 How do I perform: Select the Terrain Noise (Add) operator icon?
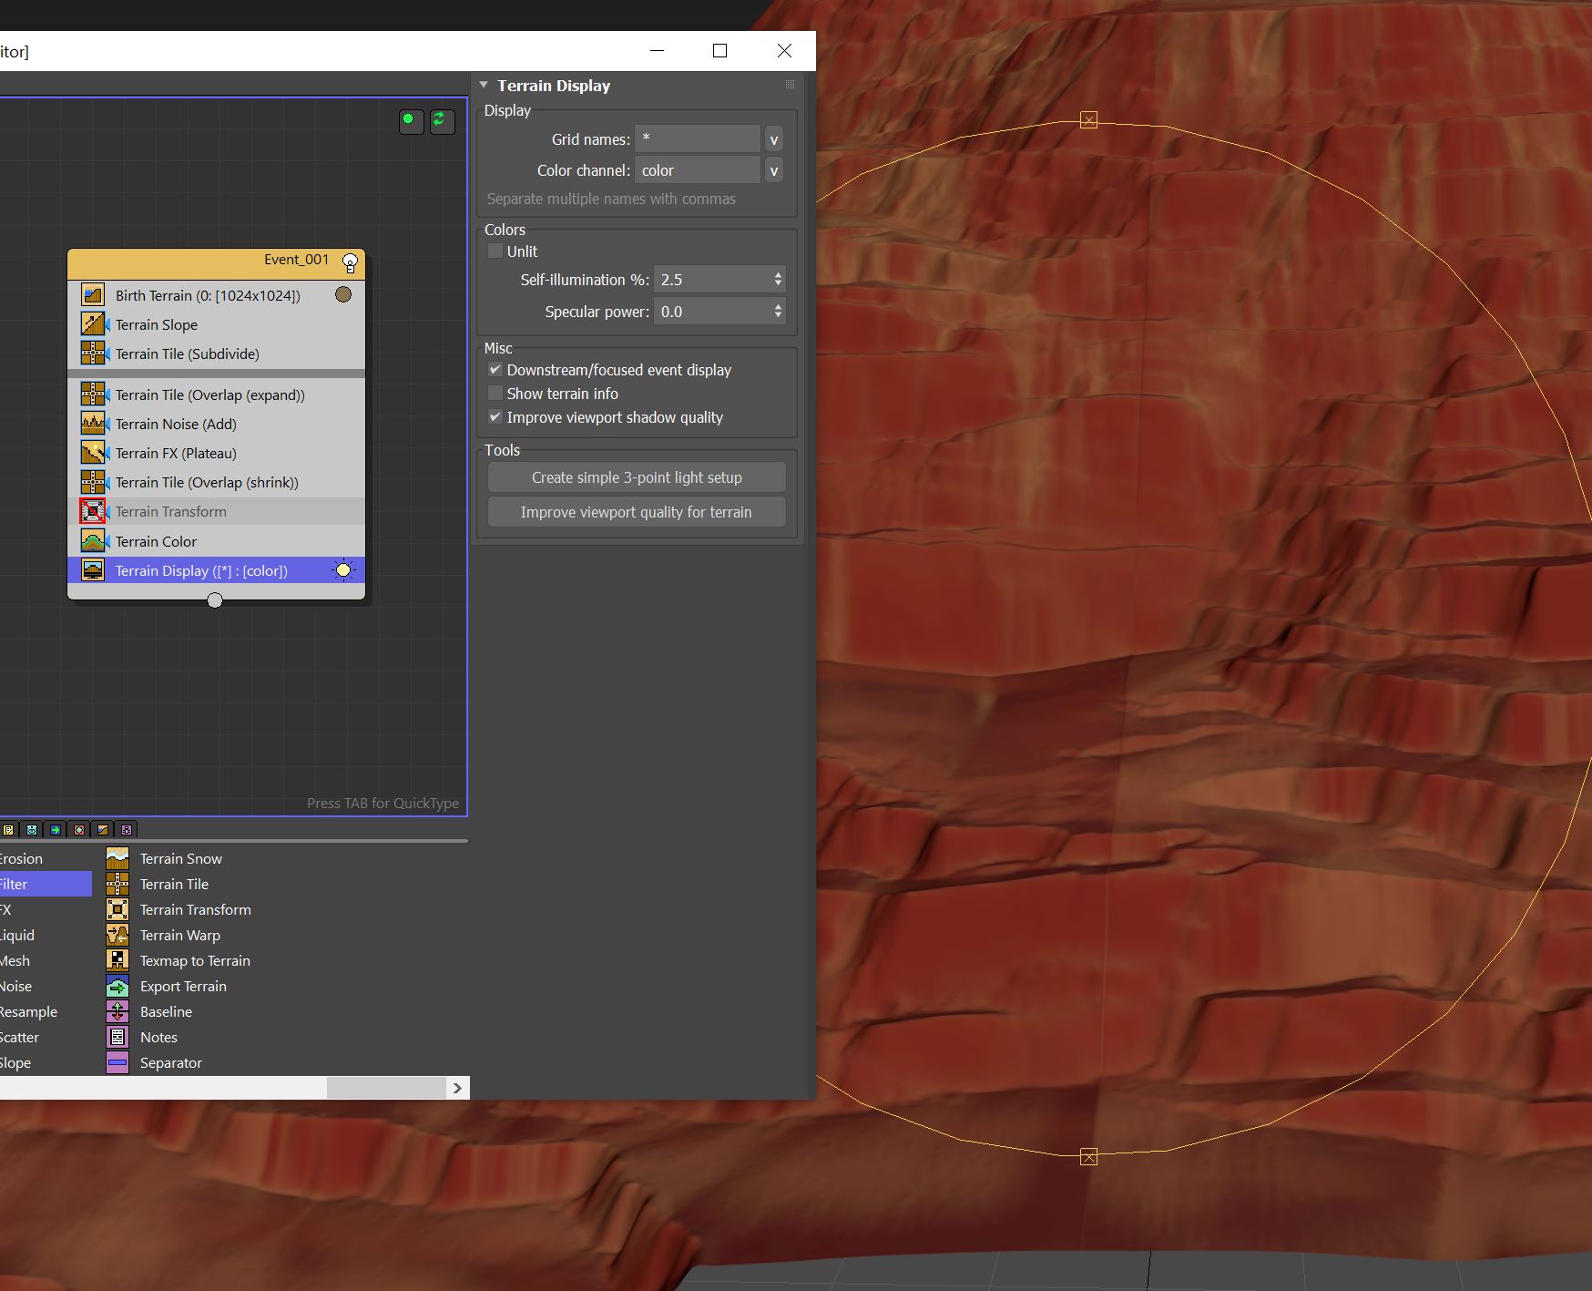[93, 424]
